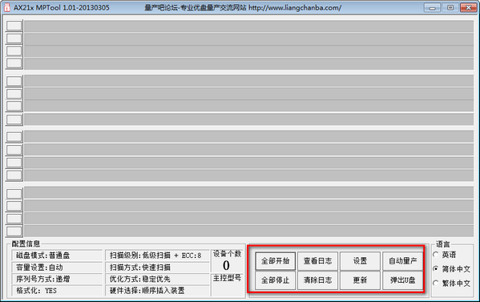Start 自动量产 auto production

click(402, 261)
